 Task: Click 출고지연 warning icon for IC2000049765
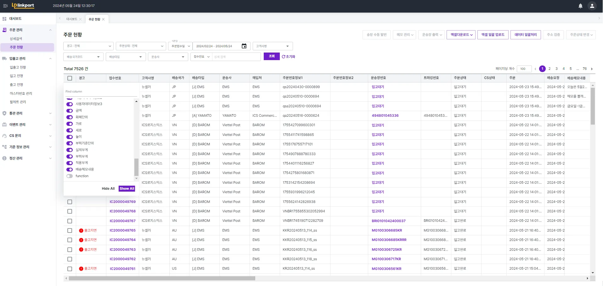point(81,231)
